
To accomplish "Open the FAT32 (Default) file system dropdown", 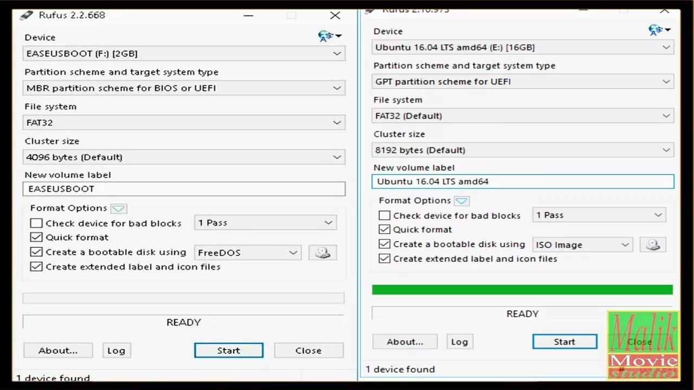I will pos(523,115).
